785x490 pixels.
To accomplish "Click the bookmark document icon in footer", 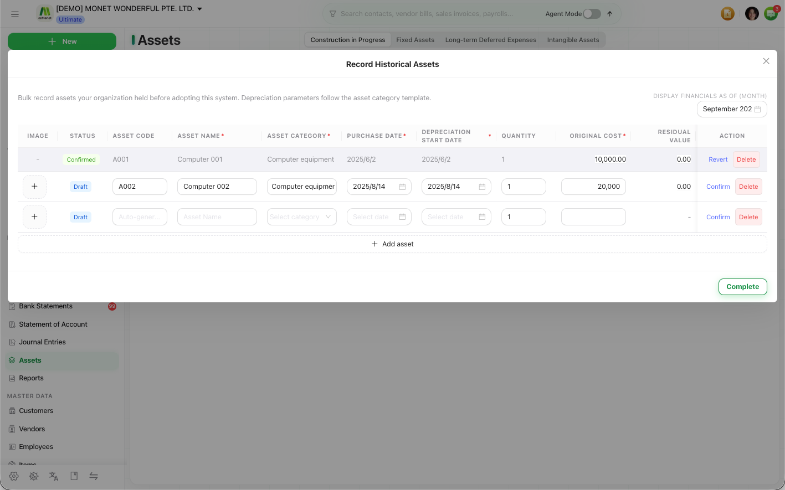I will (74, 476).
